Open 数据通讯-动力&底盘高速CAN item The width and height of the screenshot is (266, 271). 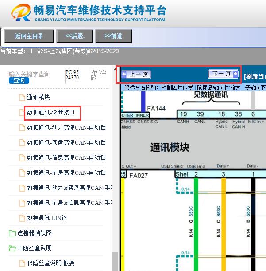(x=69, y=188)
